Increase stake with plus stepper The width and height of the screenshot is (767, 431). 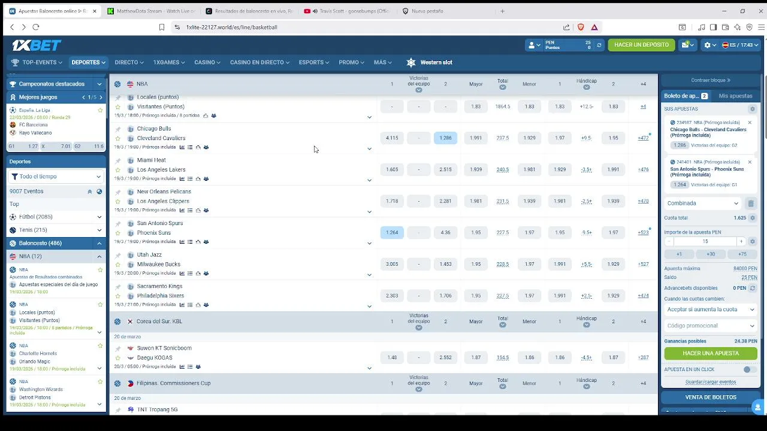741,242
